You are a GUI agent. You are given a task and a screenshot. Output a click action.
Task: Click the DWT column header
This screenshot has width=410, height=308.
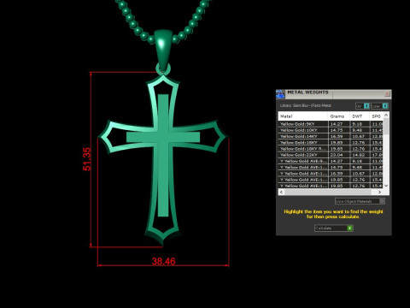pyautogui.click(x=360, y=116)
